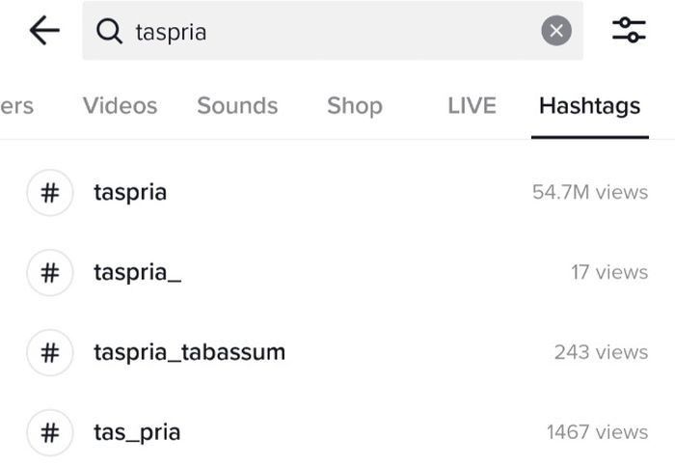This screenshot has height=466, width=675.
Task: Open the taspria_ hashtag result
Action: [137, 272]
